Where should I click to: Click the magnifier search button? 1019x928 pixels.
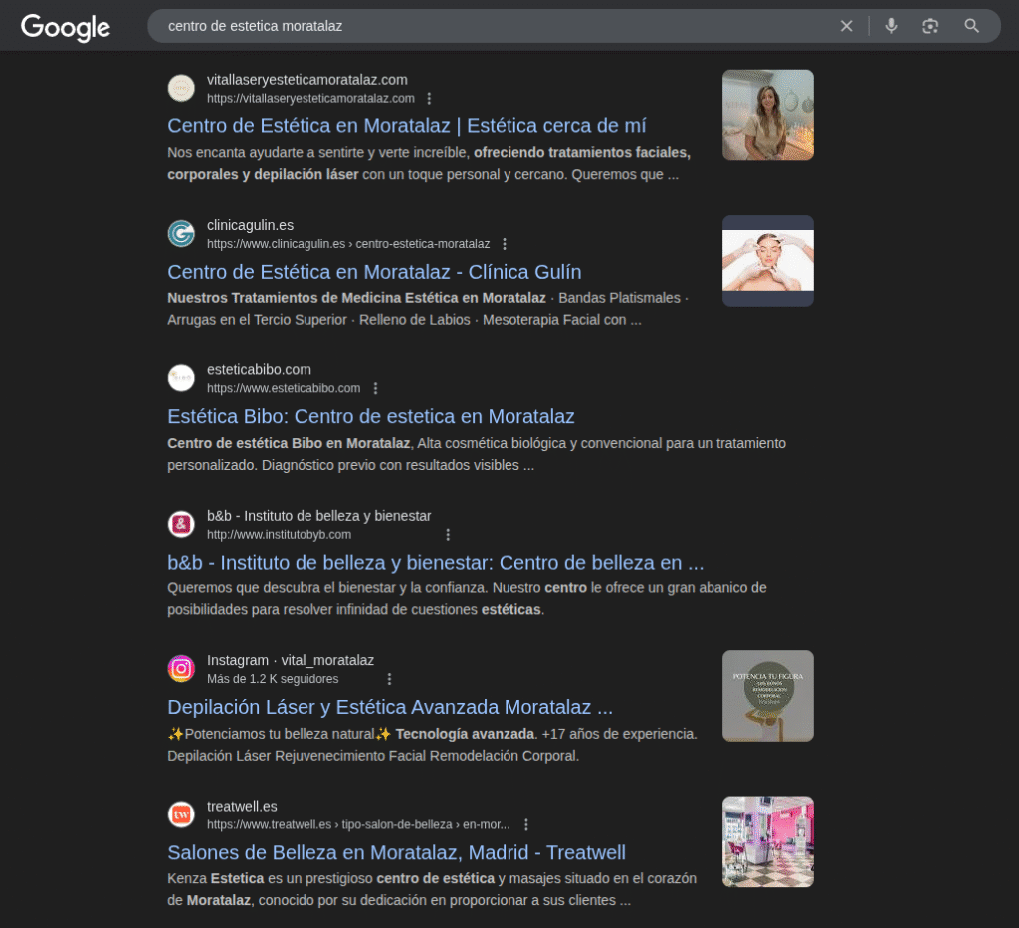pos(971,26)
